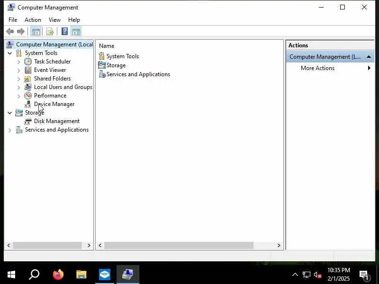The image size is (379, 284).
Task: Click tree pane scrollbar left arrow
Action: tap(9, 245)
